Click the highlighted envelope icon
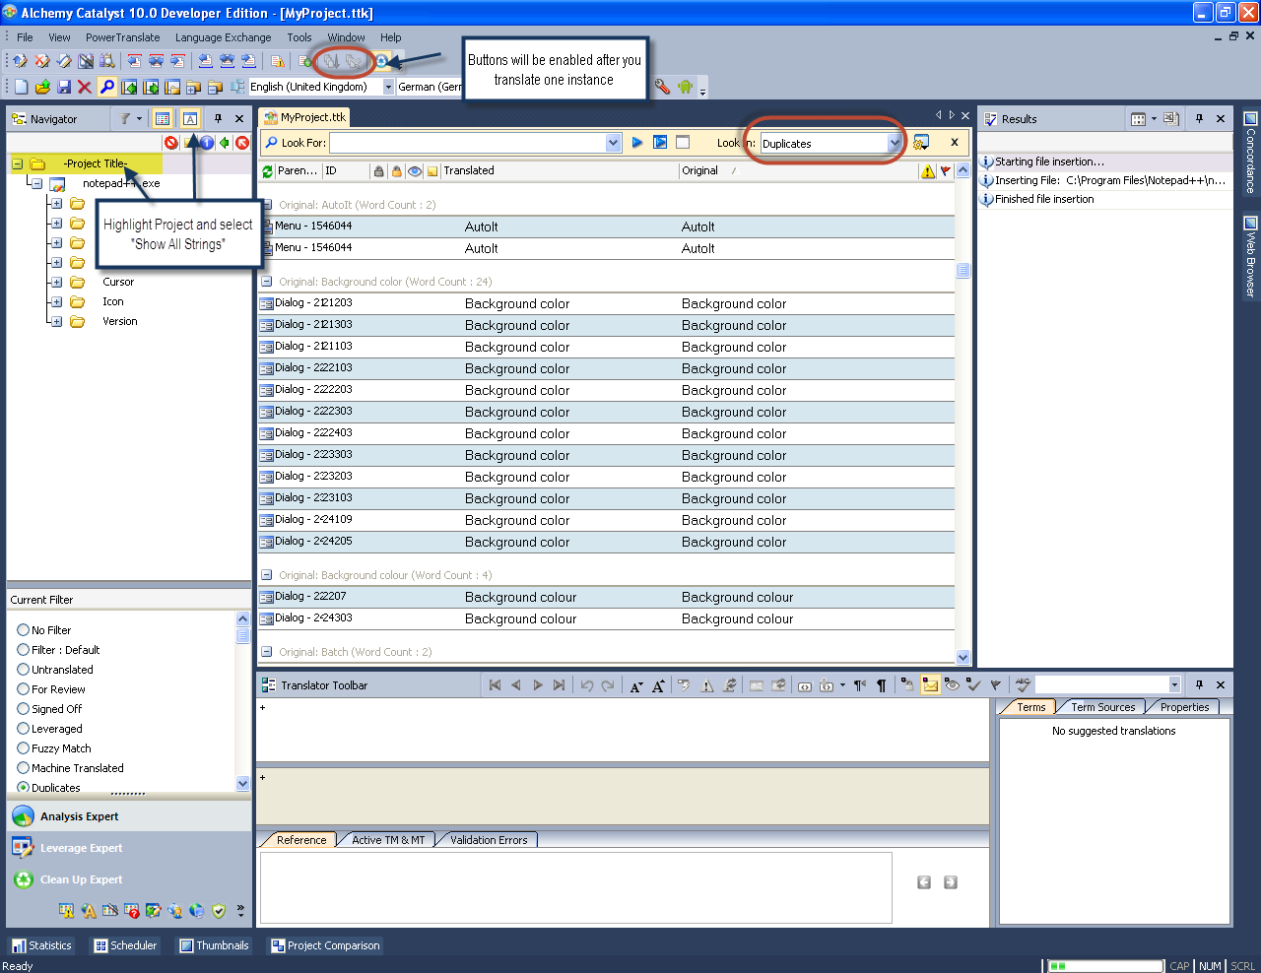Screen dimensions: 1261x973 [x=930, y=685]
